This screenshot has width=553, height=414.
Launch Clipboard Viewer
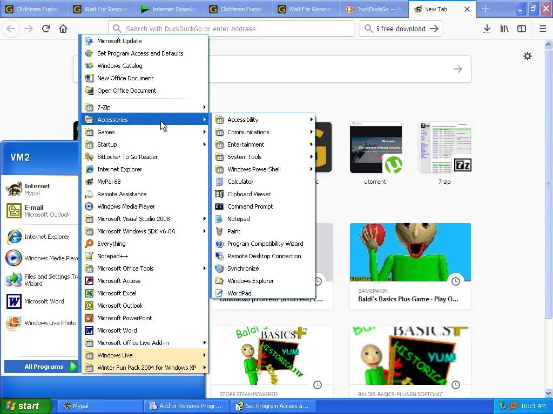click(x=263, y=194)
